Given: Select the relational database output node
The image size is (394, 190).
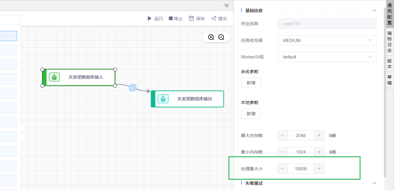Looking at the screenshot, I should click(x=187, y=99).
